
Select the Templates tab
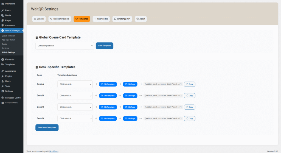[x=82, y=19]
